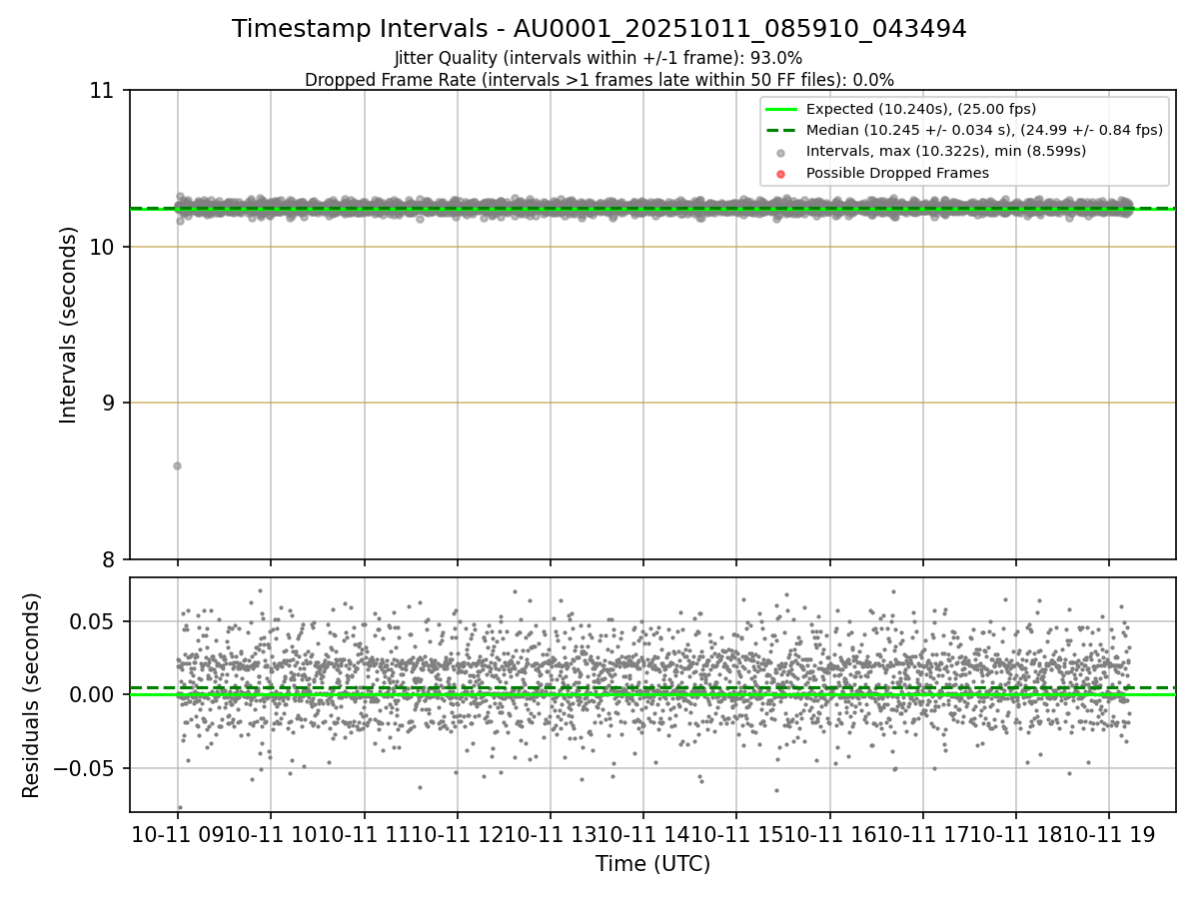Select legend entry 'Median (10.245 +/- 0.034 s)'

click(x=984, y=130)
